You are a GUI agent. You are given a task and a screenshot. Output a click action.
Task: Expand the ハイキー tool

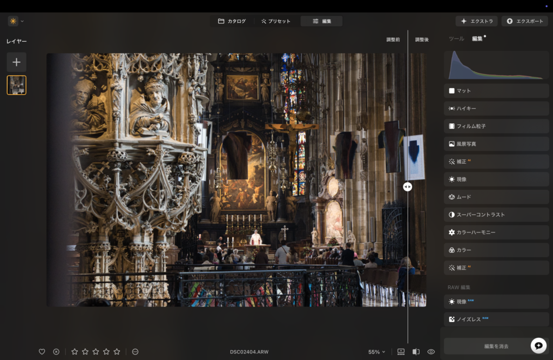pyautogui.click(x=496, y=108)
